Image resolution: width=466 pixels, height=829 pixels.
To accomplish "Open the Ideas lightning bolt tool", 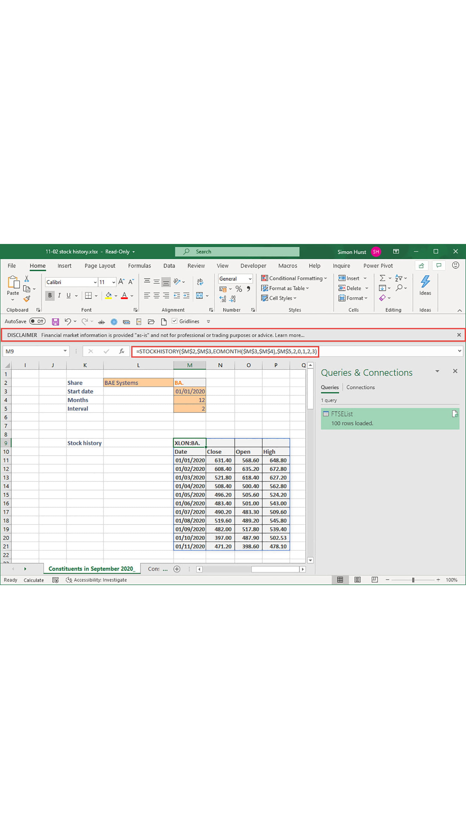I will coord(425,285).
